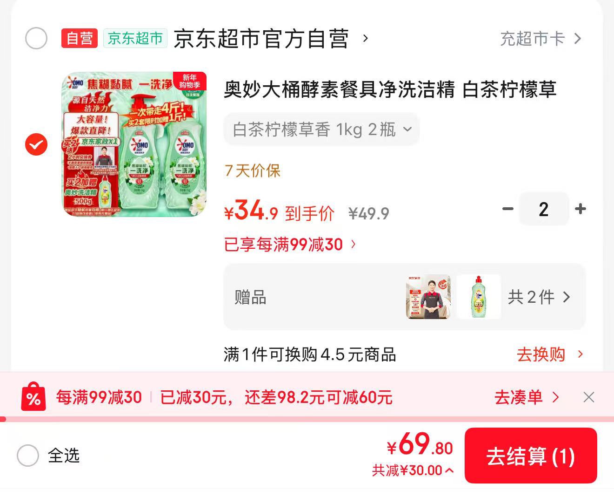Select the 京东超市官方自营 store radio button

(36, 38)
